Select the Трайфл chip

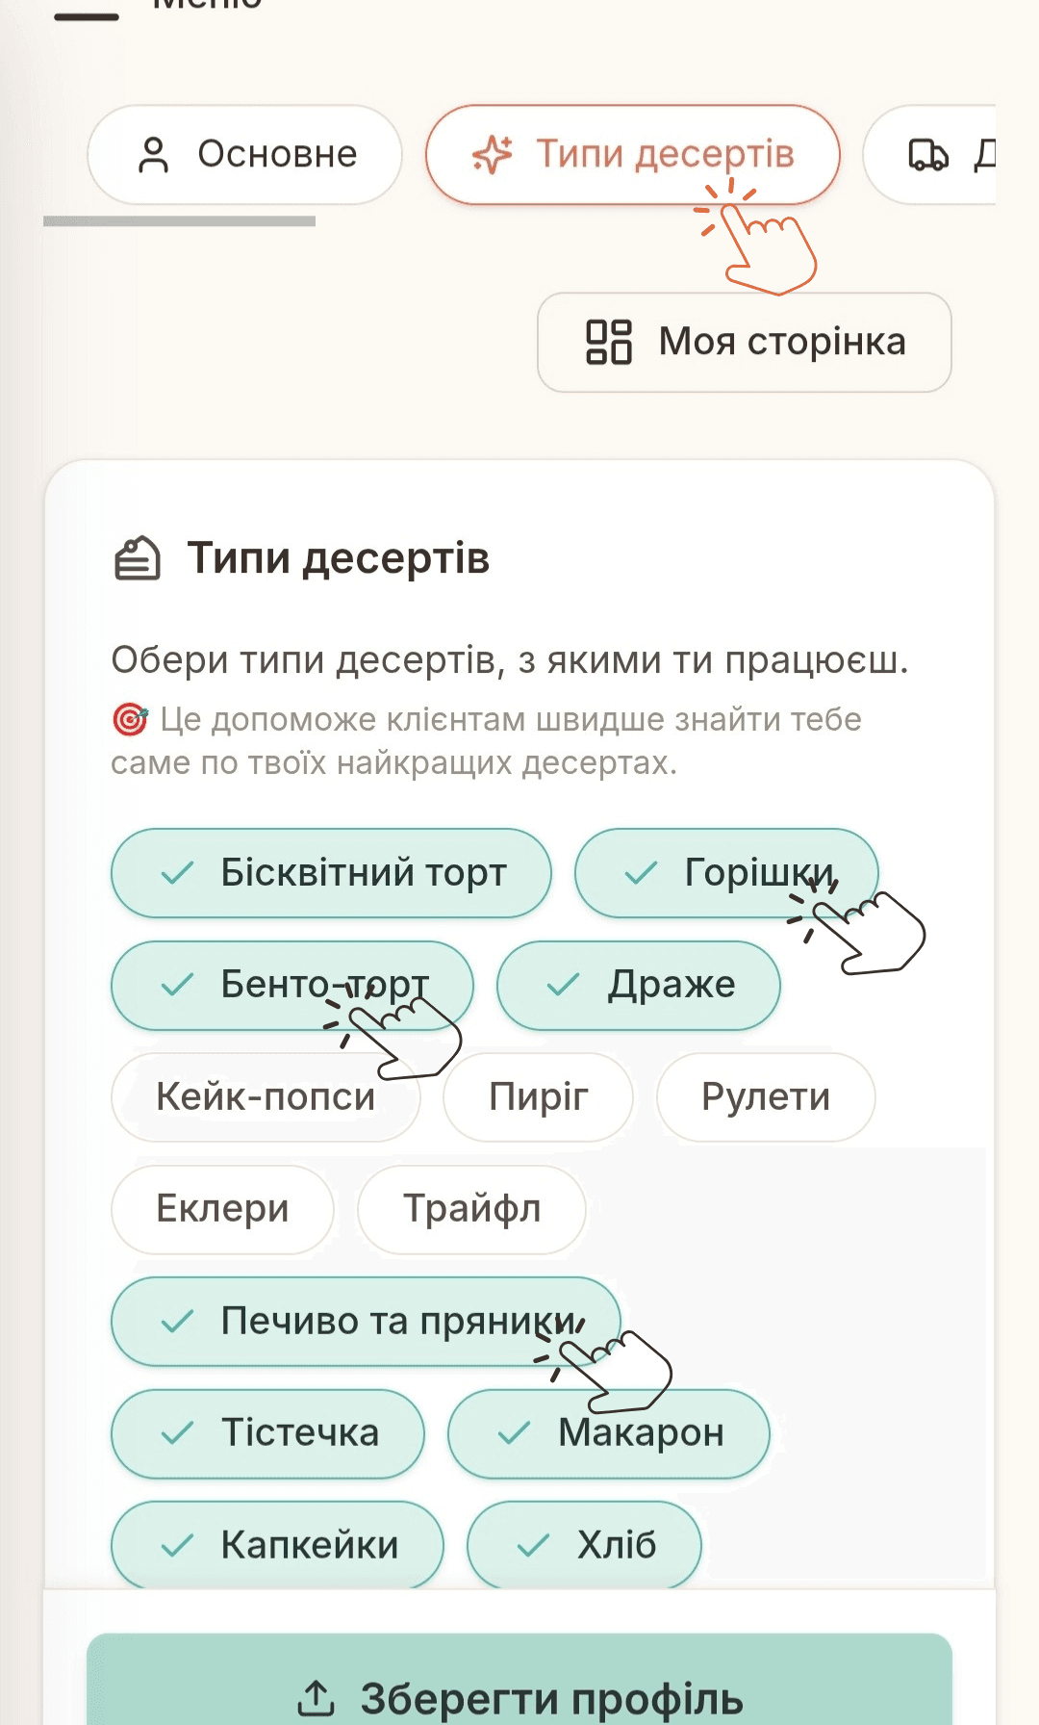click(x=471, y=1210)
